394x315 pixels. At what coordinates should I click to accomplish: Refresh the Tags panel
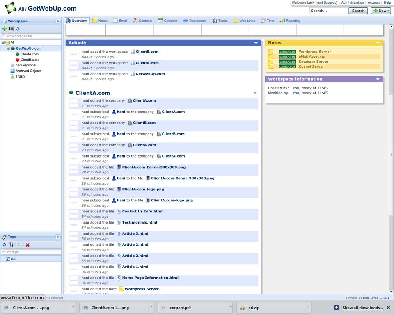click(x=4, y=245)
